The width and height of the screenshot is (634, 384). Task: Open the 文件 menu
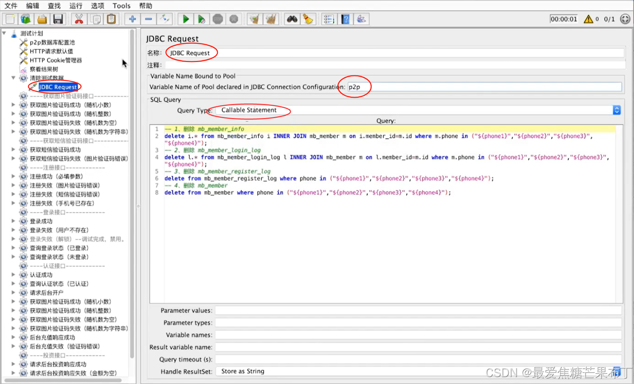click(x=11, y=6)
